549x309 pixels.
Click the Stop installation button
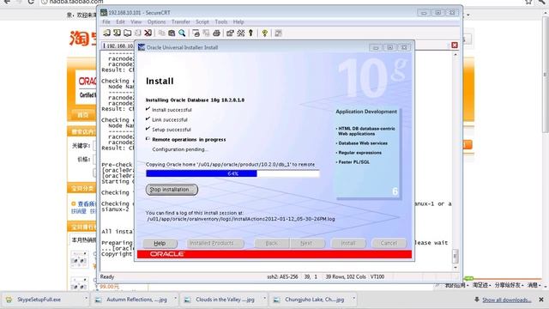(x=172, y=190)
